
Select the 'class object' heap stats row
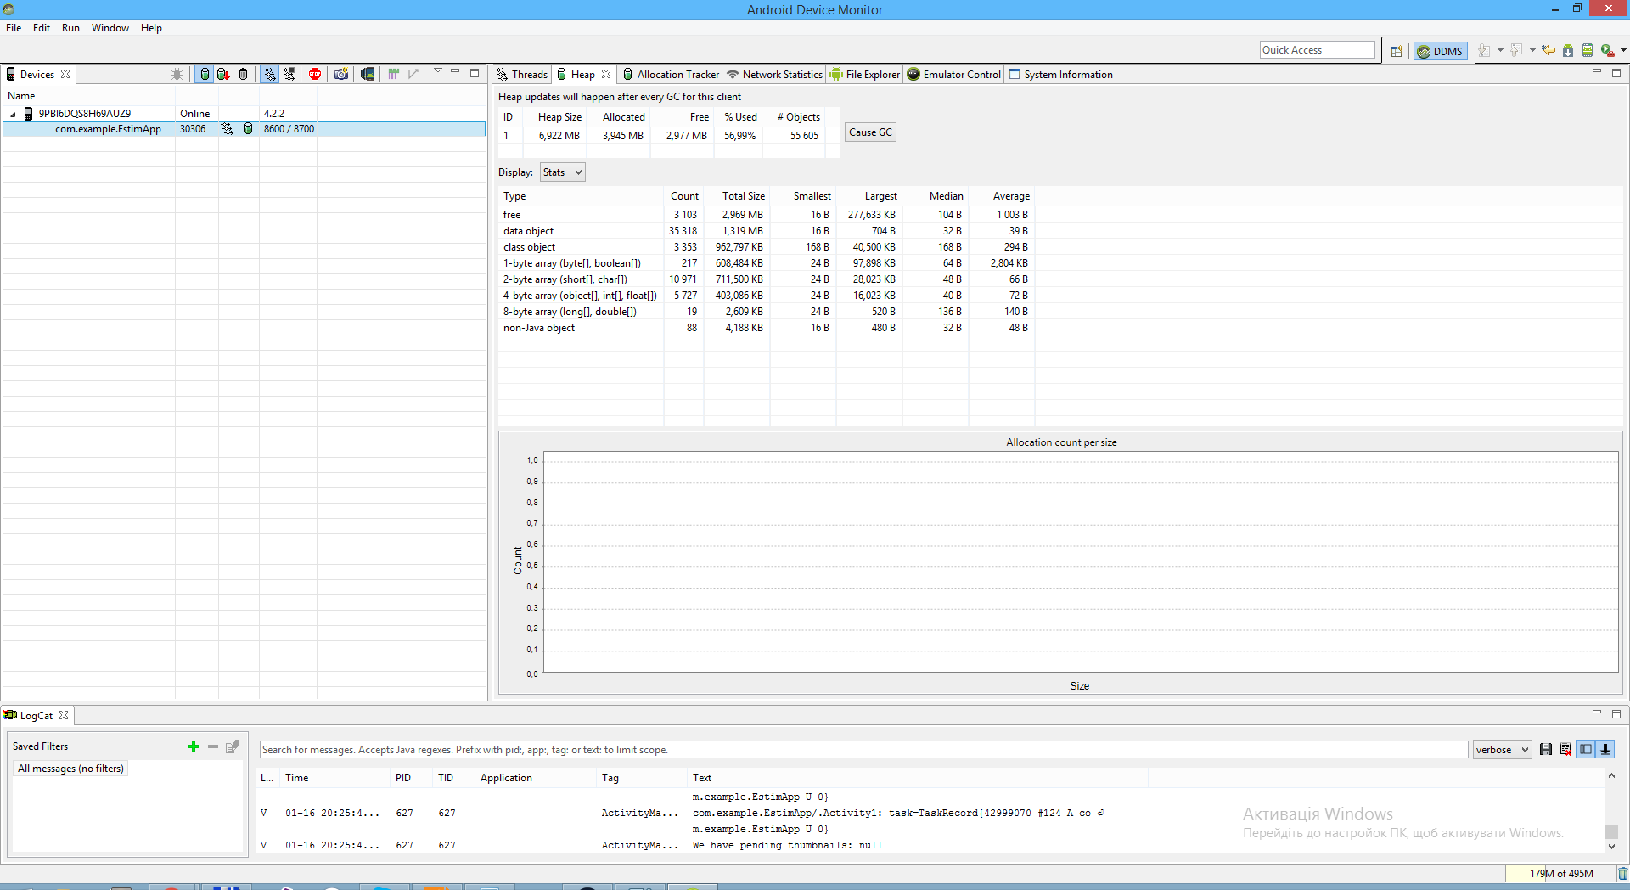click(767, 247)
